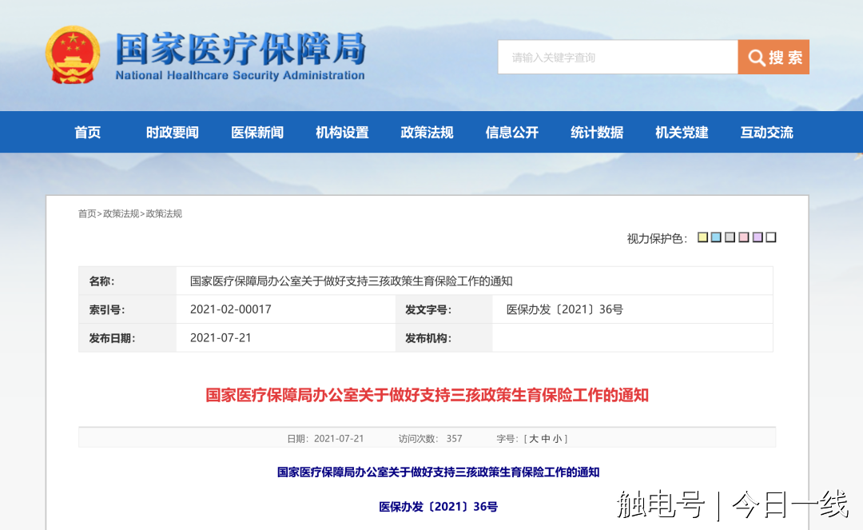Viewport: 863px width, 530px height.
Task: Select the yellow eye-protection color swatch
Action: point(702,237)
